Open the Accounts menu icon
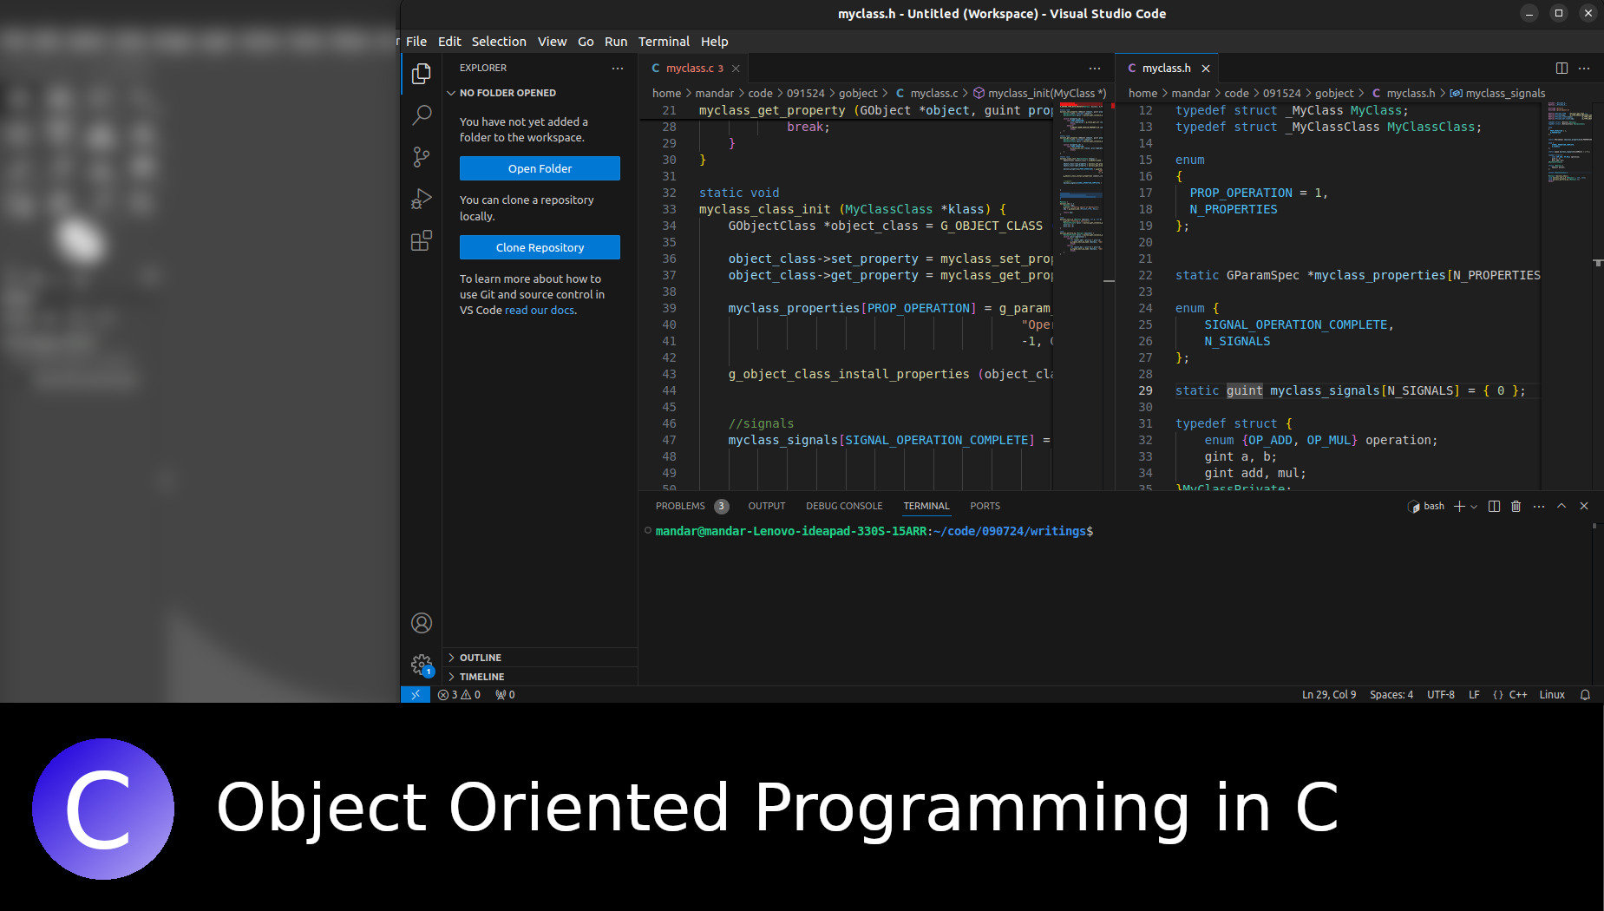The height and width of the screenshot is (911, 1604). (422, 623)
